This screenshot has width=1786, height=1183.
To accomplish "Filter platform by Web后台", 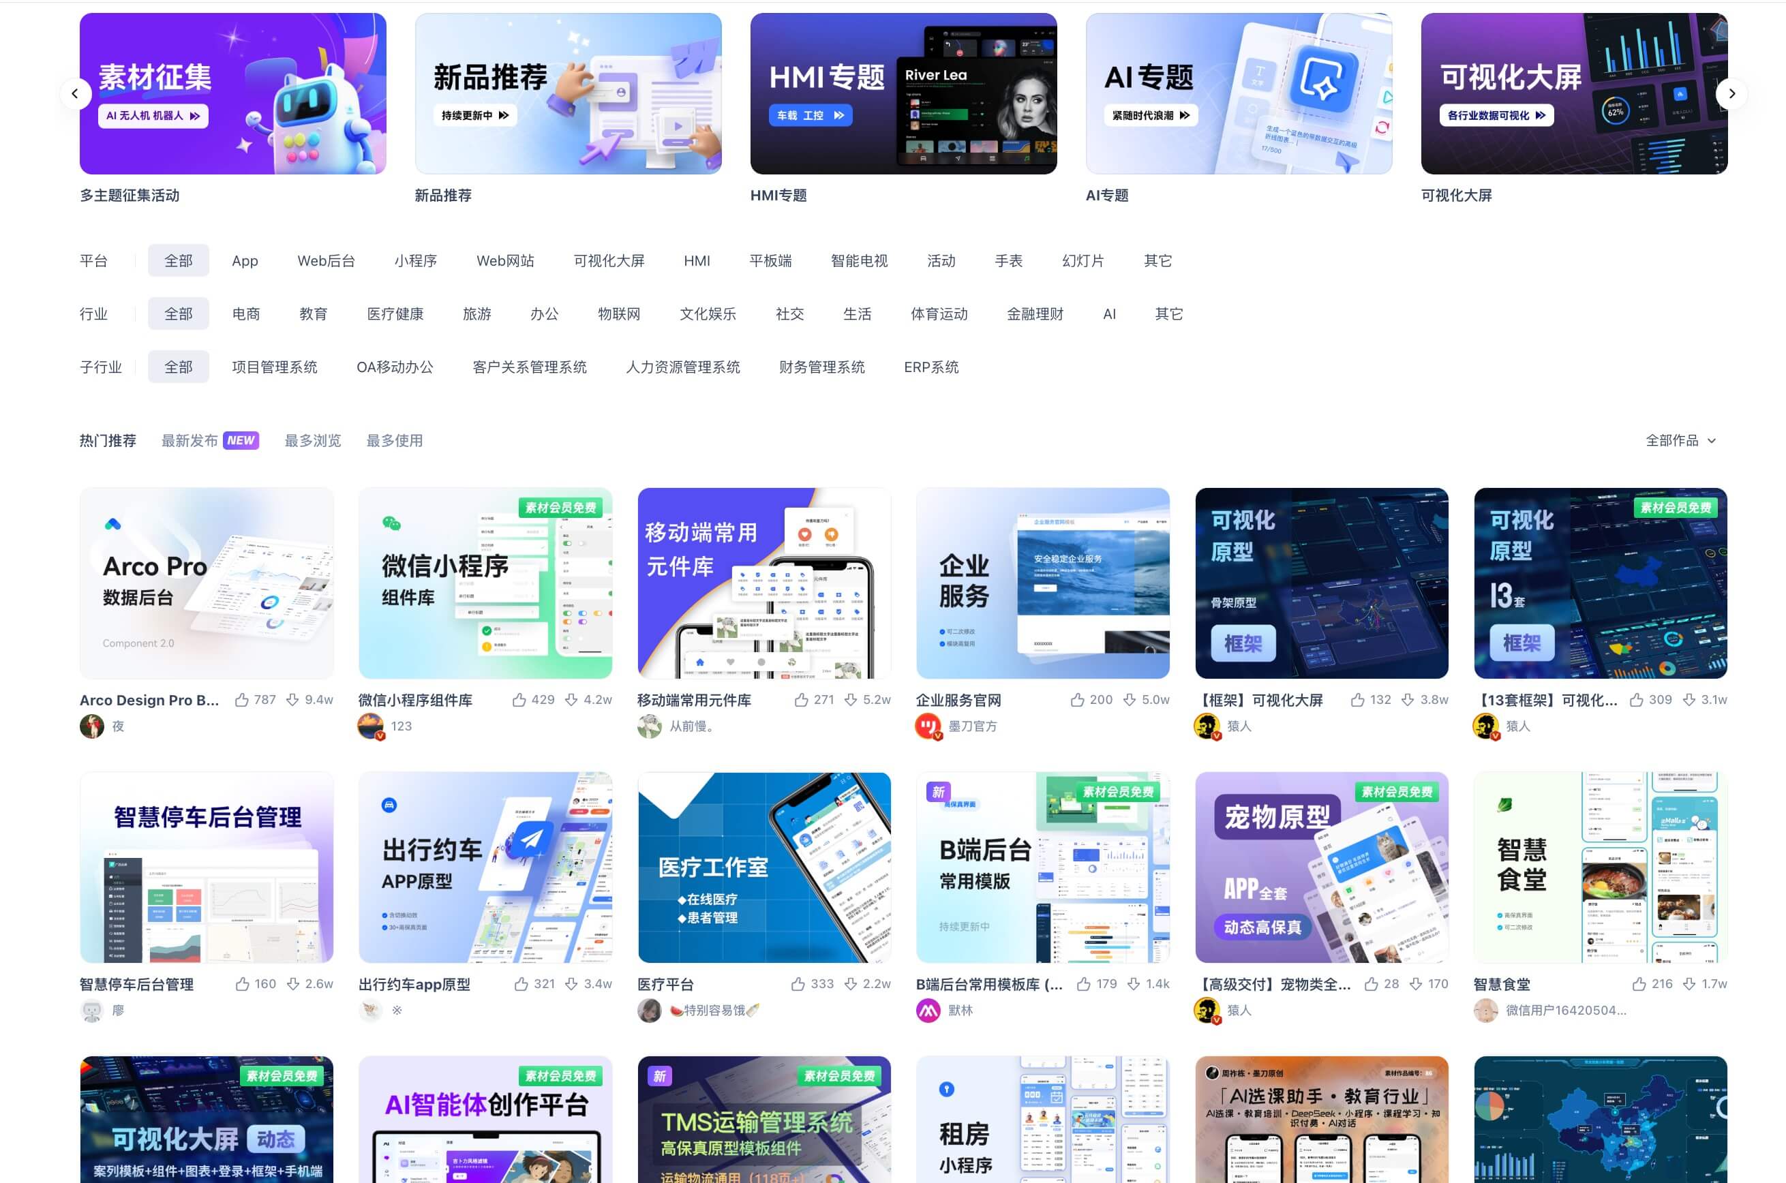I will point(326,261).
